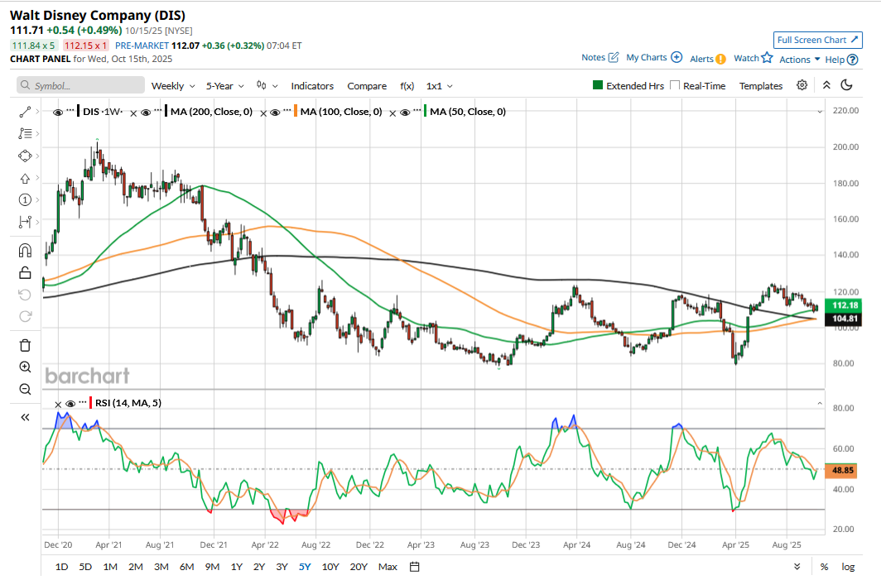Screen dimensions: 881x585
Task: Switch to dark mode moon icon
Action: (846, 85)
